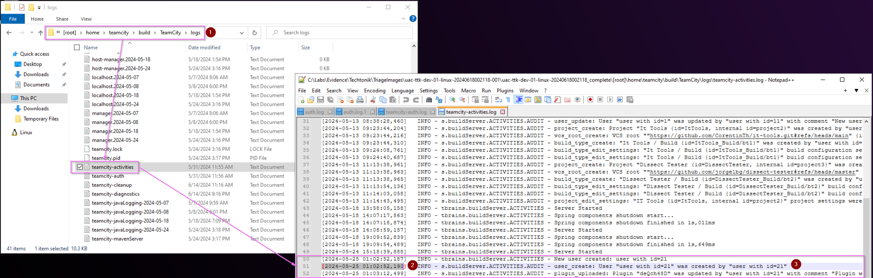Viewport: 873px width, 278px height.
Task: Click the Undo arrow in Notepad++
Action: [406, 100]
